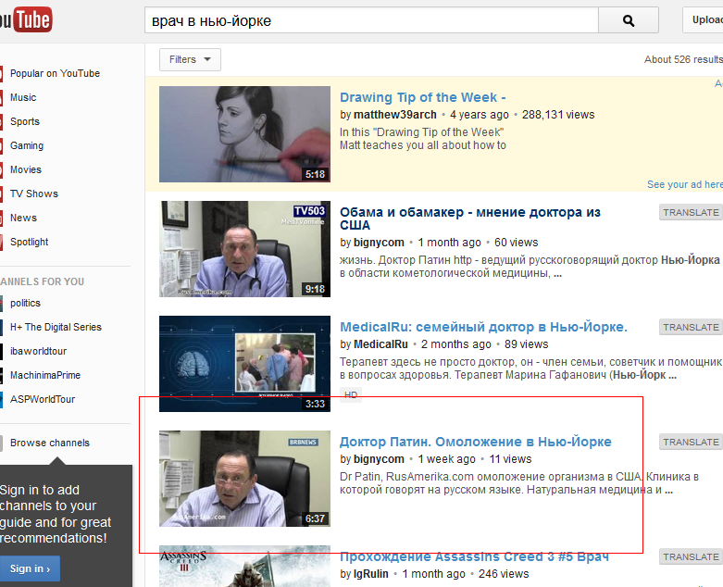723x587 pixels.
Task: Open the politics channel
Action: (x=25, y=303)
